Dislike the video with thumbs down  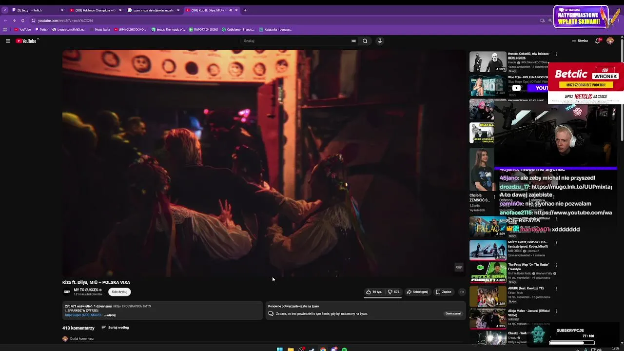[393, 292]
